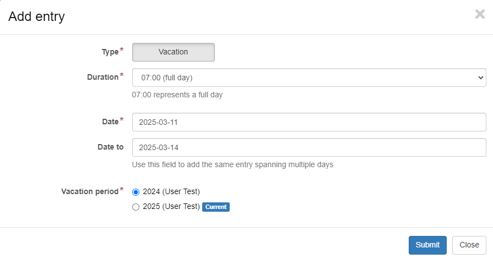Click the Type field label
The width and height of the screenshot is (493, 259).
pos(110,52)
